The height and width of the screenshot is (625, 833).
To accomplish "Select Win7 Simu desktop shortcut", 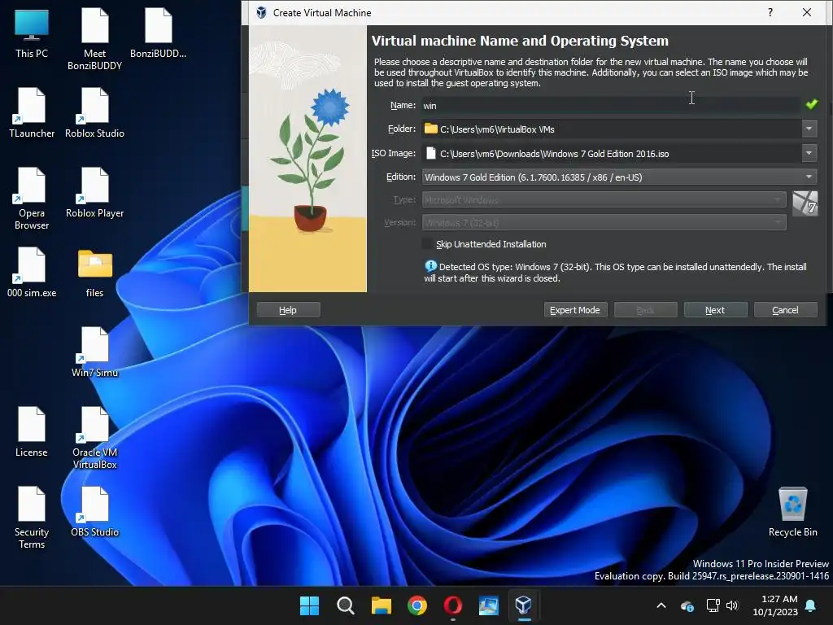I will pos(94,352).
